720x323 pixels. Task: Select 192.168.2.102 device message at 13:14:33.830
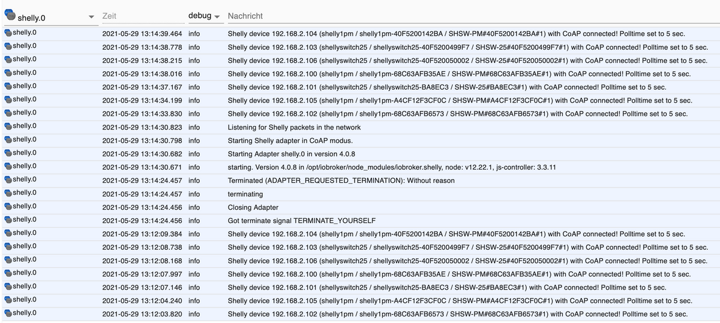point(458,114)
